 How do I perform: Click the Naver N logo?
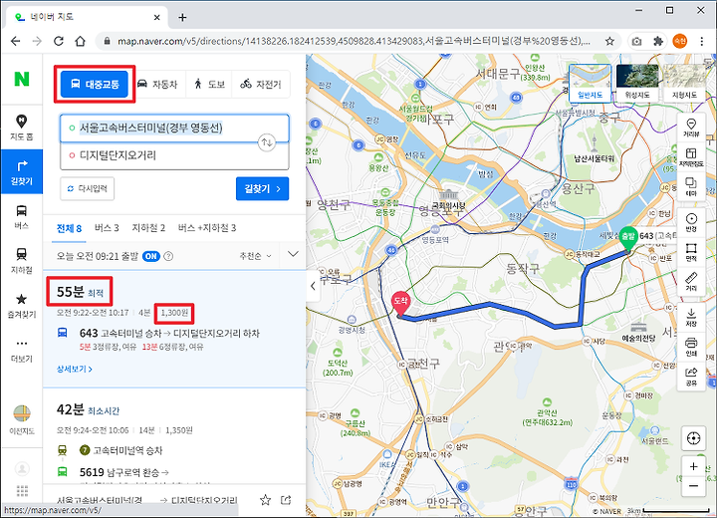(x=22, y=79)
